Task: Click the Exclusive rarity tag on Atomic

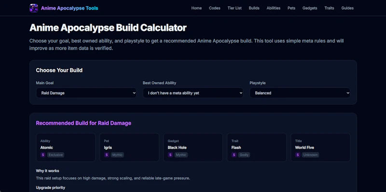Action: [55, 155]
